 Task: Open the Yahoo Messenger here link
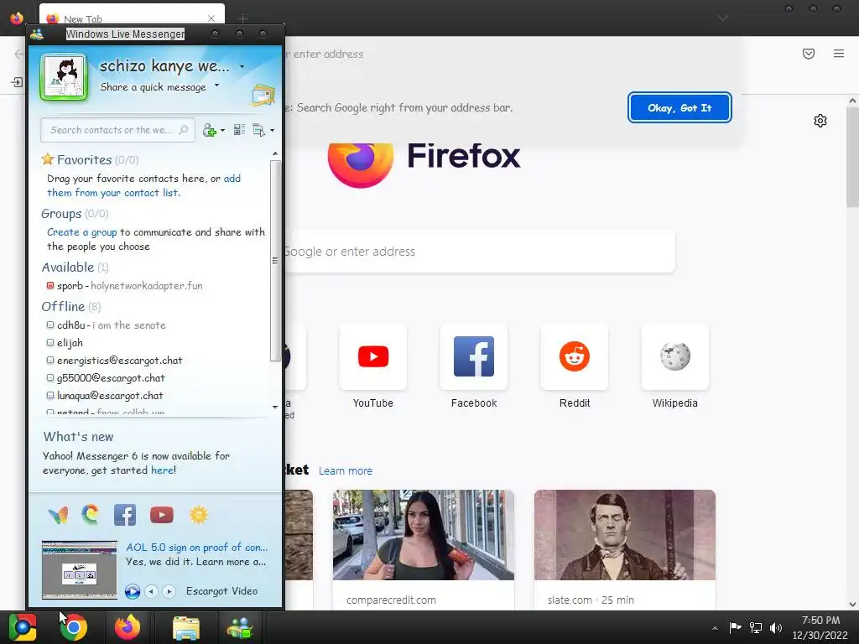pyautogui.click(x=163, y=470)
